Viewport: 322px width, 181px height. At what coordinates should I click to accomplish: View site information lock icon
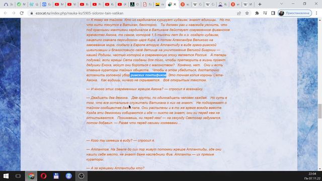coord(31,13)
